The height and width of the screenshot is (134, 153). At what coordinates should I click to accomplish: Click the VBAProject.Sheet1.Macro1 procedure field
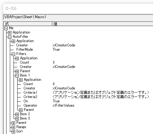coord(78,17)
